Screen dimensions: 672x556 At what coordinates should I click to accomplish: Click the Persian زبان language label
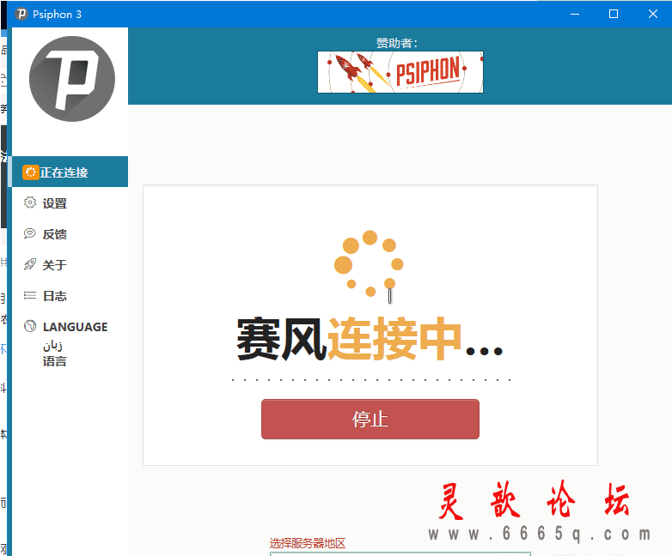pyautogui.click(x=52, y=345)
